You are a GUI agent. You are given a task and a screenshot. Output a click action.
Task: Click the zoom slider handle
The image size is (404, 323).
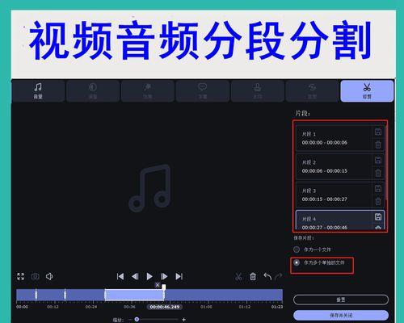(x=137, y=319)
